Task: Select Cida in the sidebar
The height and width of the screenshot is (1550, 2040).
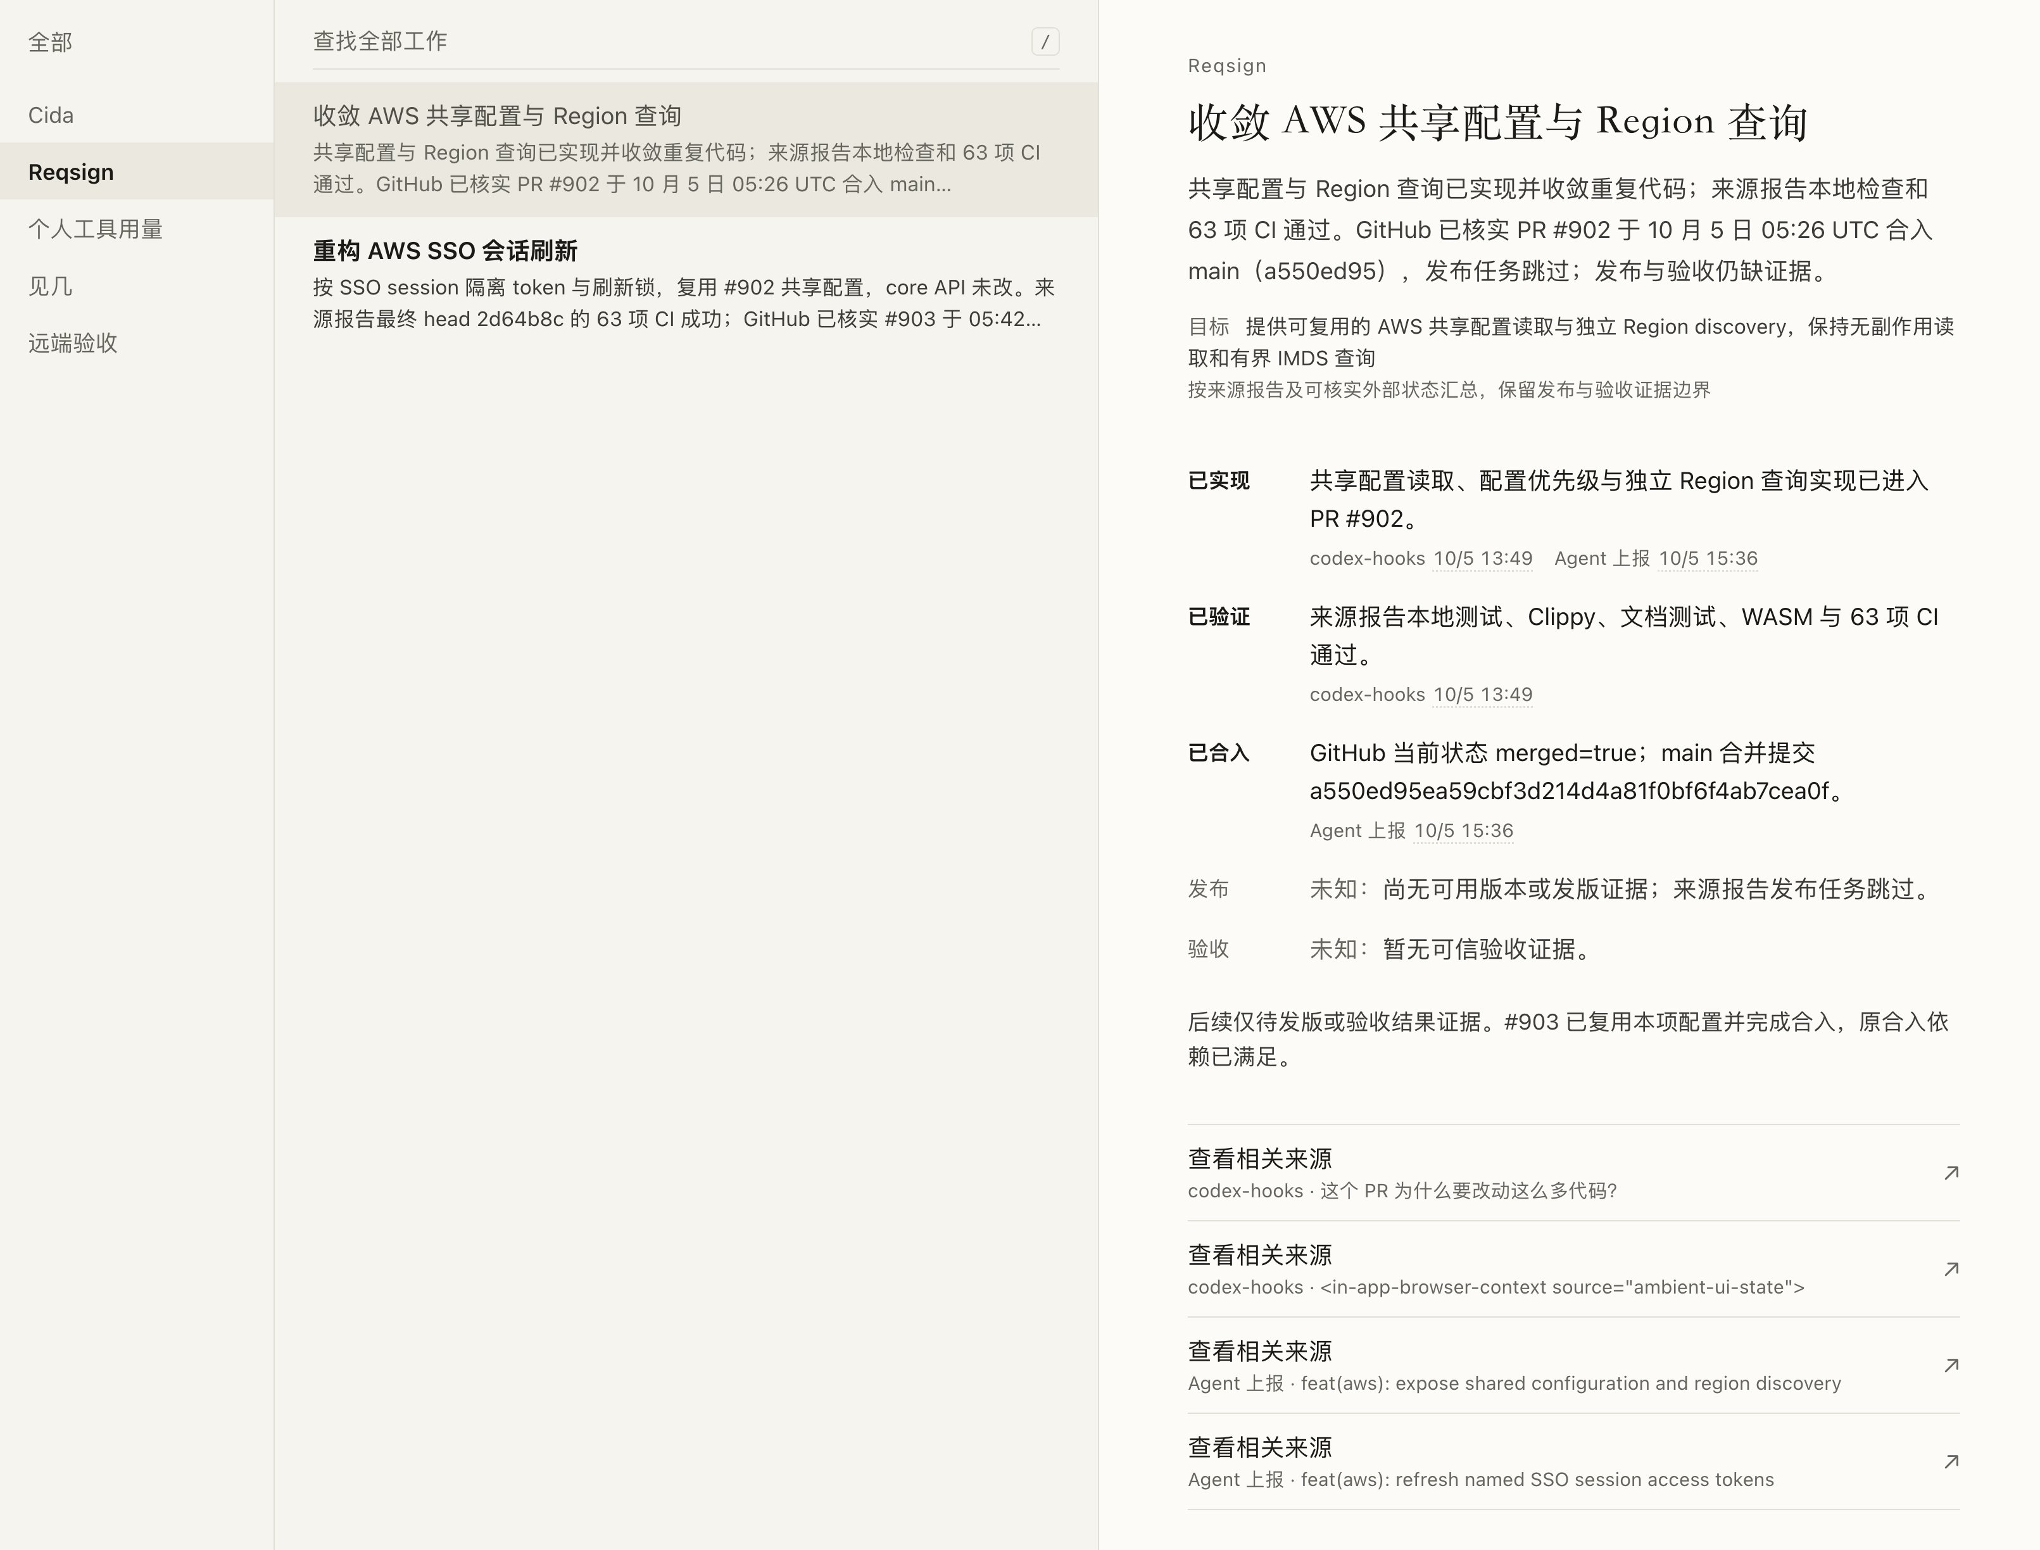Action: pyautogui.click(x=137, y=115)
